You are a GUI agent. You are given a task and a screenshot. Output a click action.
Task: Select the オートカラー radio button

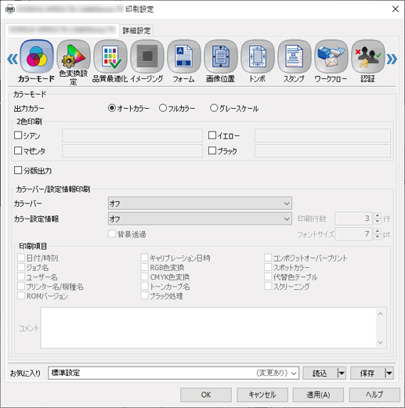point(112,108)
